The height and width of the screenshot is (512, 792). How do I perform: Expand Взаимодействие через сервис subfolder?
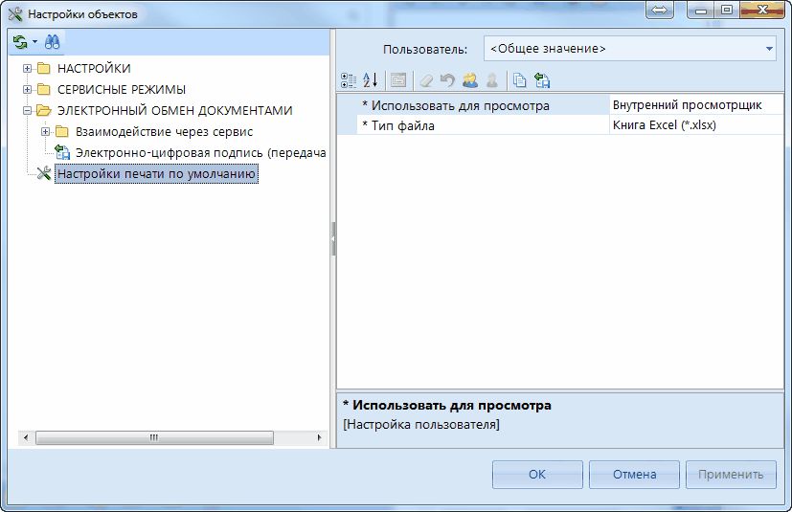click(x=45, y=132)
